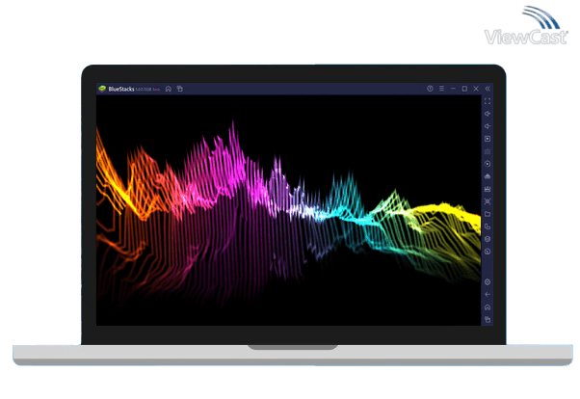Click the "BlueStacks" title text
The image size is (580, 399).
click(121, 89)
